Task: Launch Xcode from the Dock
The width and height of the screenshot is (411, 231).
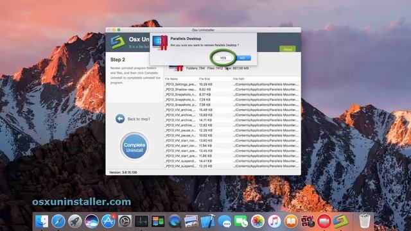Action: 208,221
